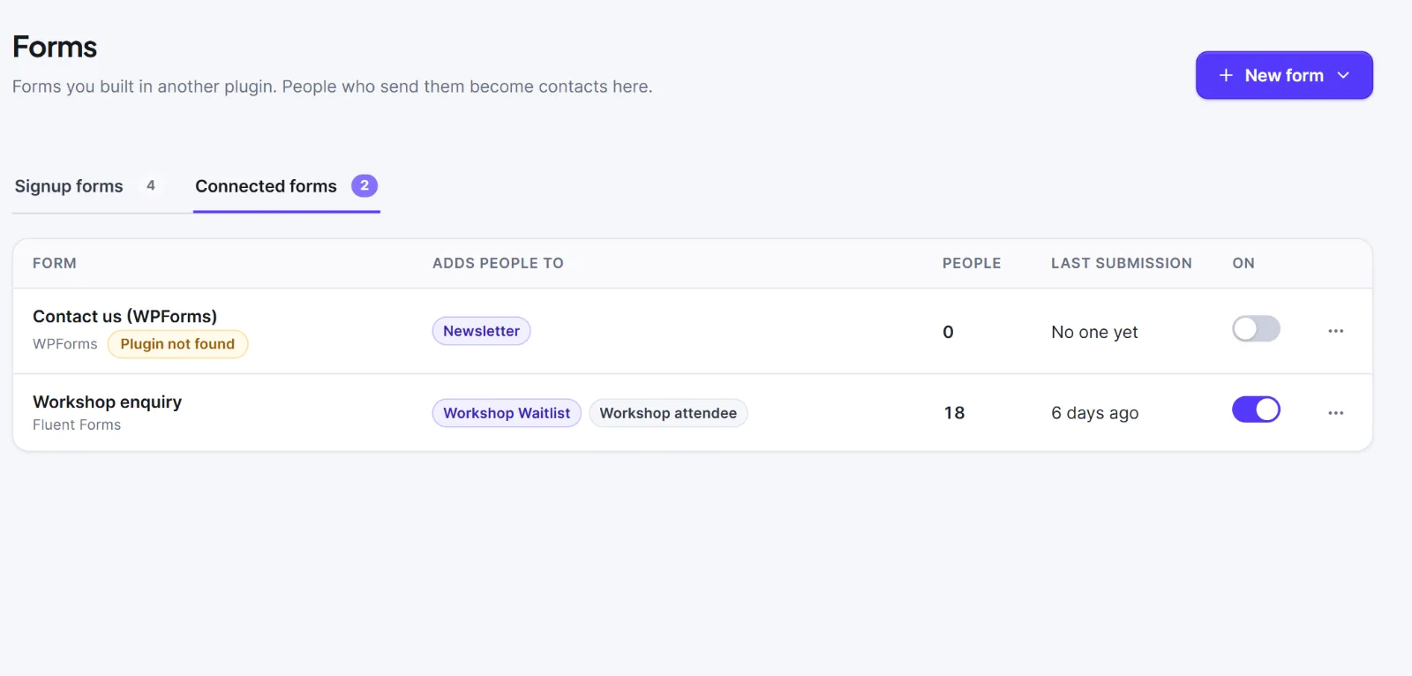Disable the Workshop enquiry toggle
The height and width of the screenshot is (676, 1412).
pyautogui.click(x=1256, y=409)
